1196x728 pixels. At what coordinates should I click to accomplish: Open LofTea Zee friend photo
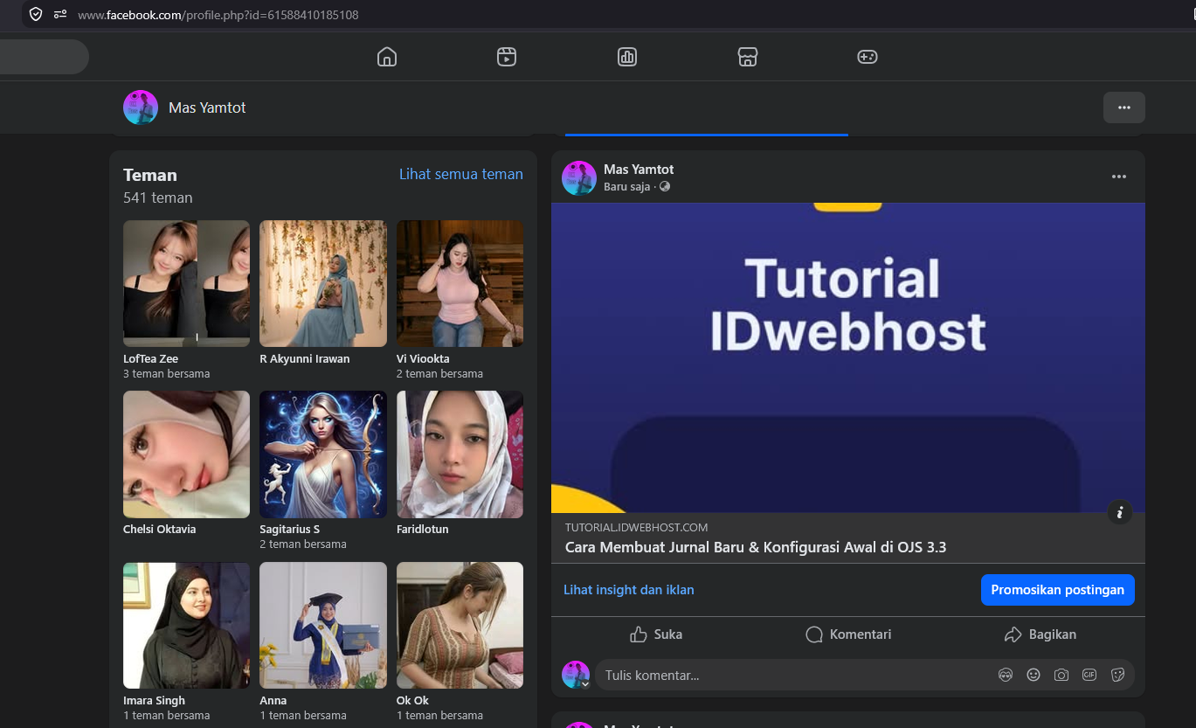[186, 283]
